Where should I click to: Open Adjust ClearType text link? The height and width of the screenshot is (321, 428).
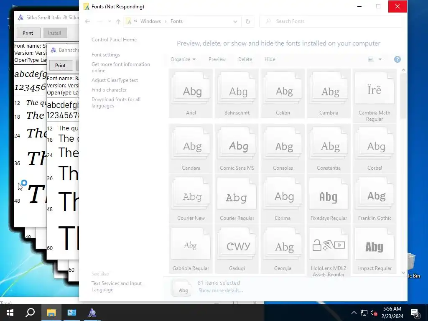115,80
